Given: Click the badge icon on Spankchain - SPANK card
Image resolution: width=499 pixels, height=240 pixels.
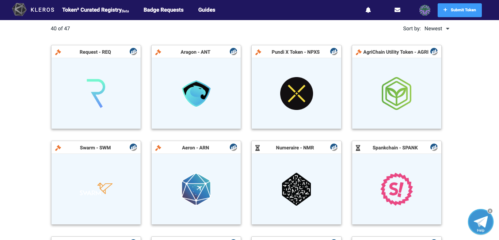Looking at the screenshot, I should coord(434,147).
